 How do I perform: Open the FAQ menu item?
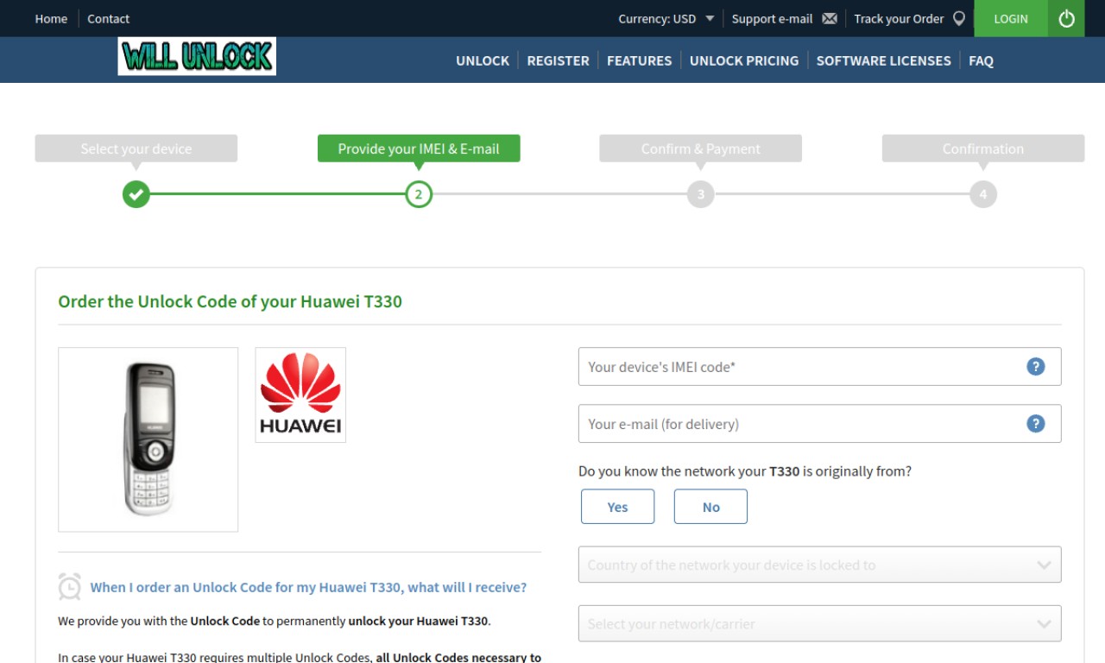tap(981, 60)
